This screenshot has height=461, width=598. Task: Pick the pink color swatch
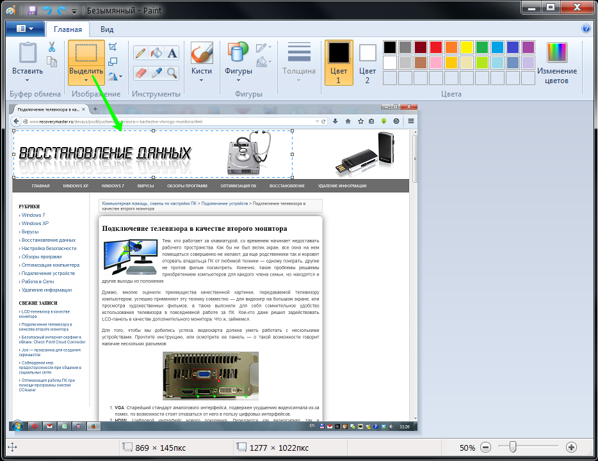coord(436,63)
